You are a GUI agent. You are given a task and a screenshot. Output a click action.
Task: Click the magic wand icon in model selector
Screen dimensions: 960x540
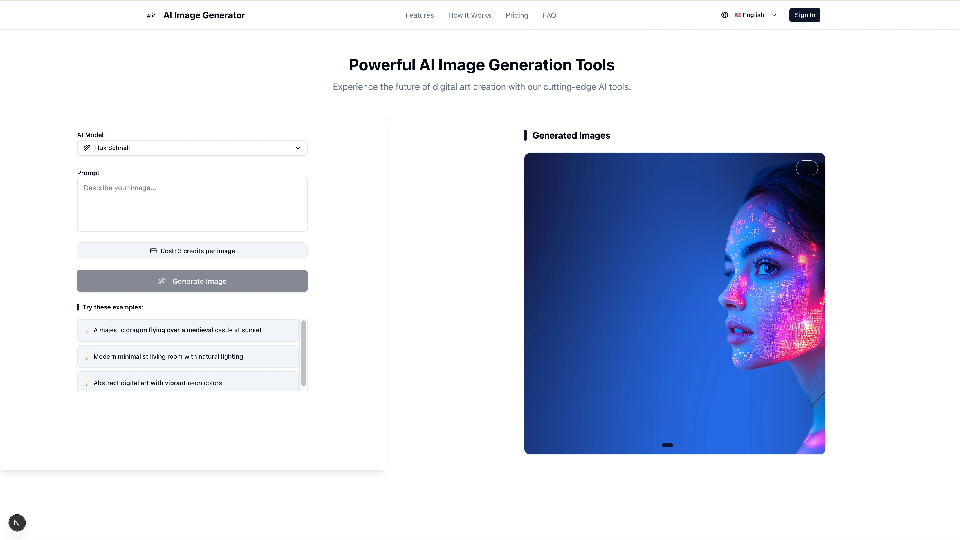(x=87, y=148)
